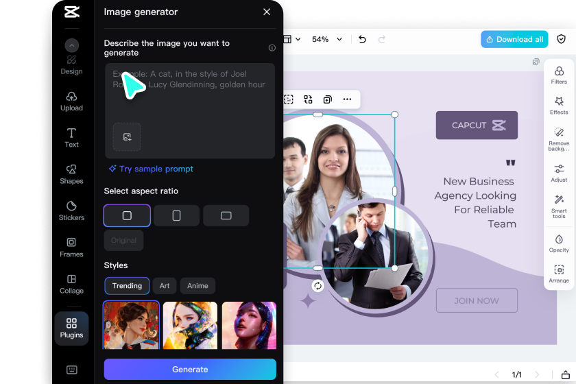Click the CapCut logo in the sidebar
The height and width of the screenshot is (384, 576).
coord(71,12)
